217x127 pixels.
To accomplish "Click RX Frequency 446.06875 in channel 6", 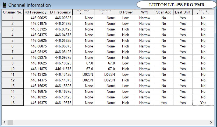I will pyautogui.click(x=36, y=46).
